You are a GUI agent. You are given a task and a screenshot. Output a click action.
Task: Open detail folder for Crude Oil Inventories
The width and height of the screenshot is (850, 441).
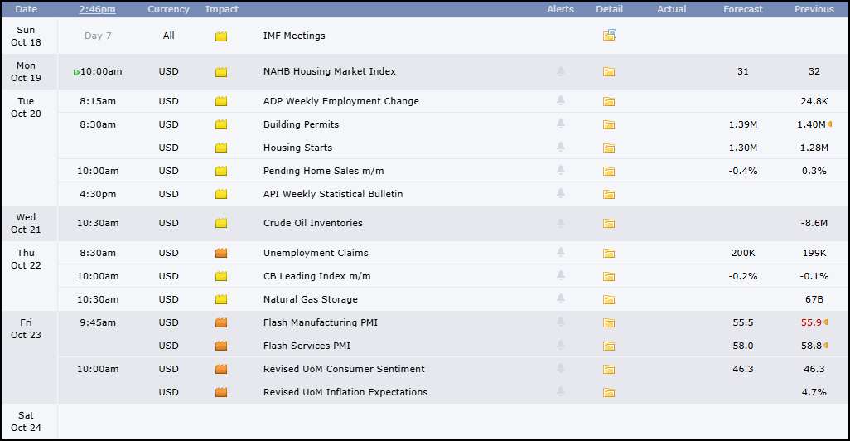point(609,223)
